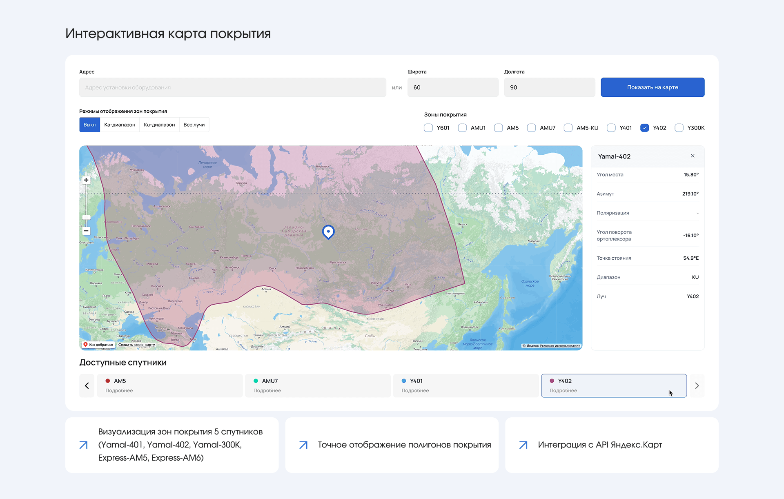Click the blue location pin on the map
Screen dimensions: 784x499
point(328,232)
